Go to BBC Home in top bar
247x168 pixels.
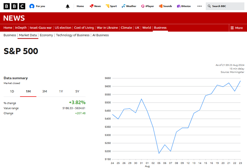pos(80,6)
